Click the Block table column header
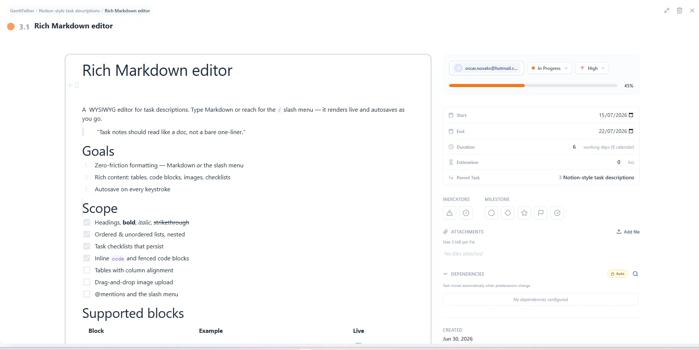 [96, 331]
